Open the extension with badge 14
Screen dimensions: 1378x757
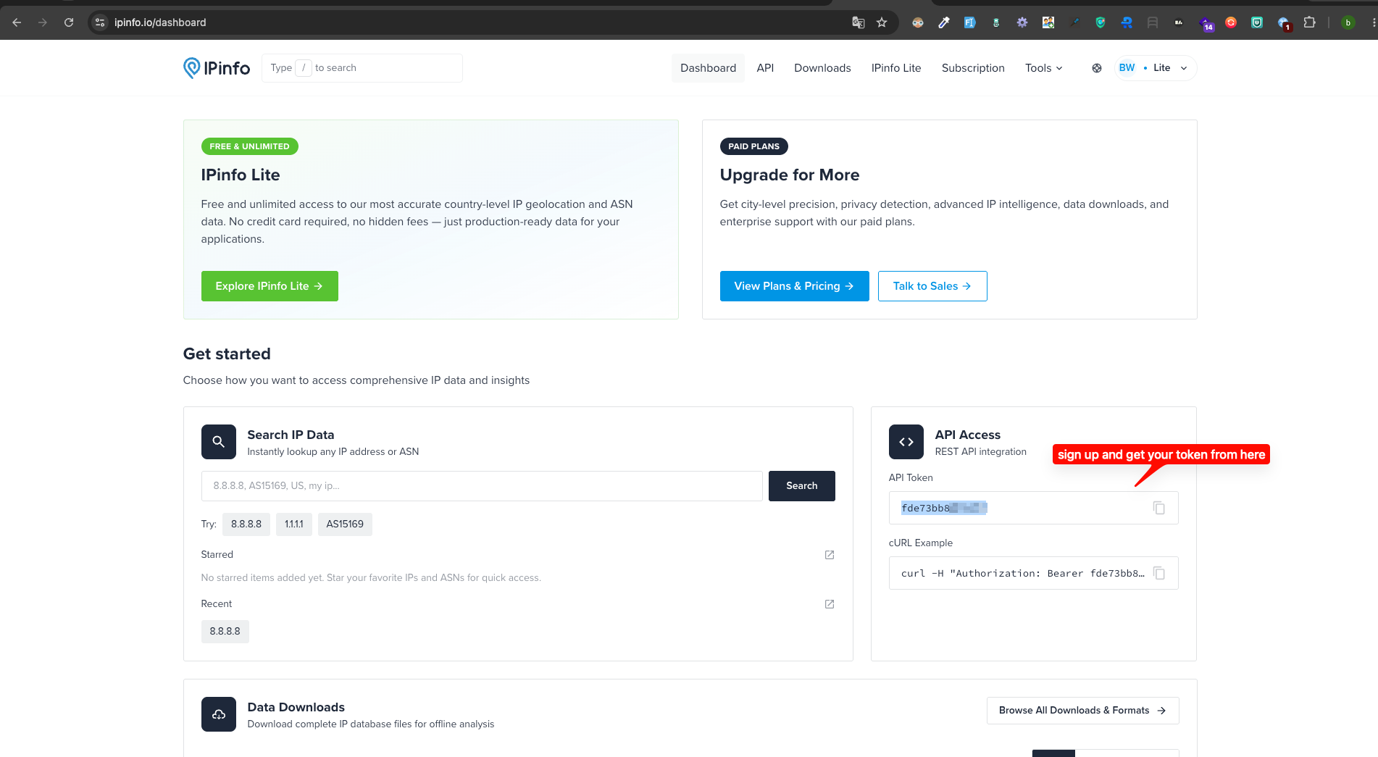[x=1206, y=24]
